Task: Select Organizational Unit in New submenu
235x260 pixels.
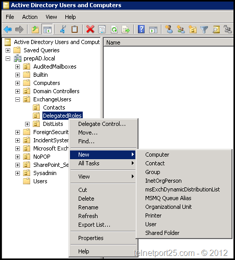Action: pos(169,207)
